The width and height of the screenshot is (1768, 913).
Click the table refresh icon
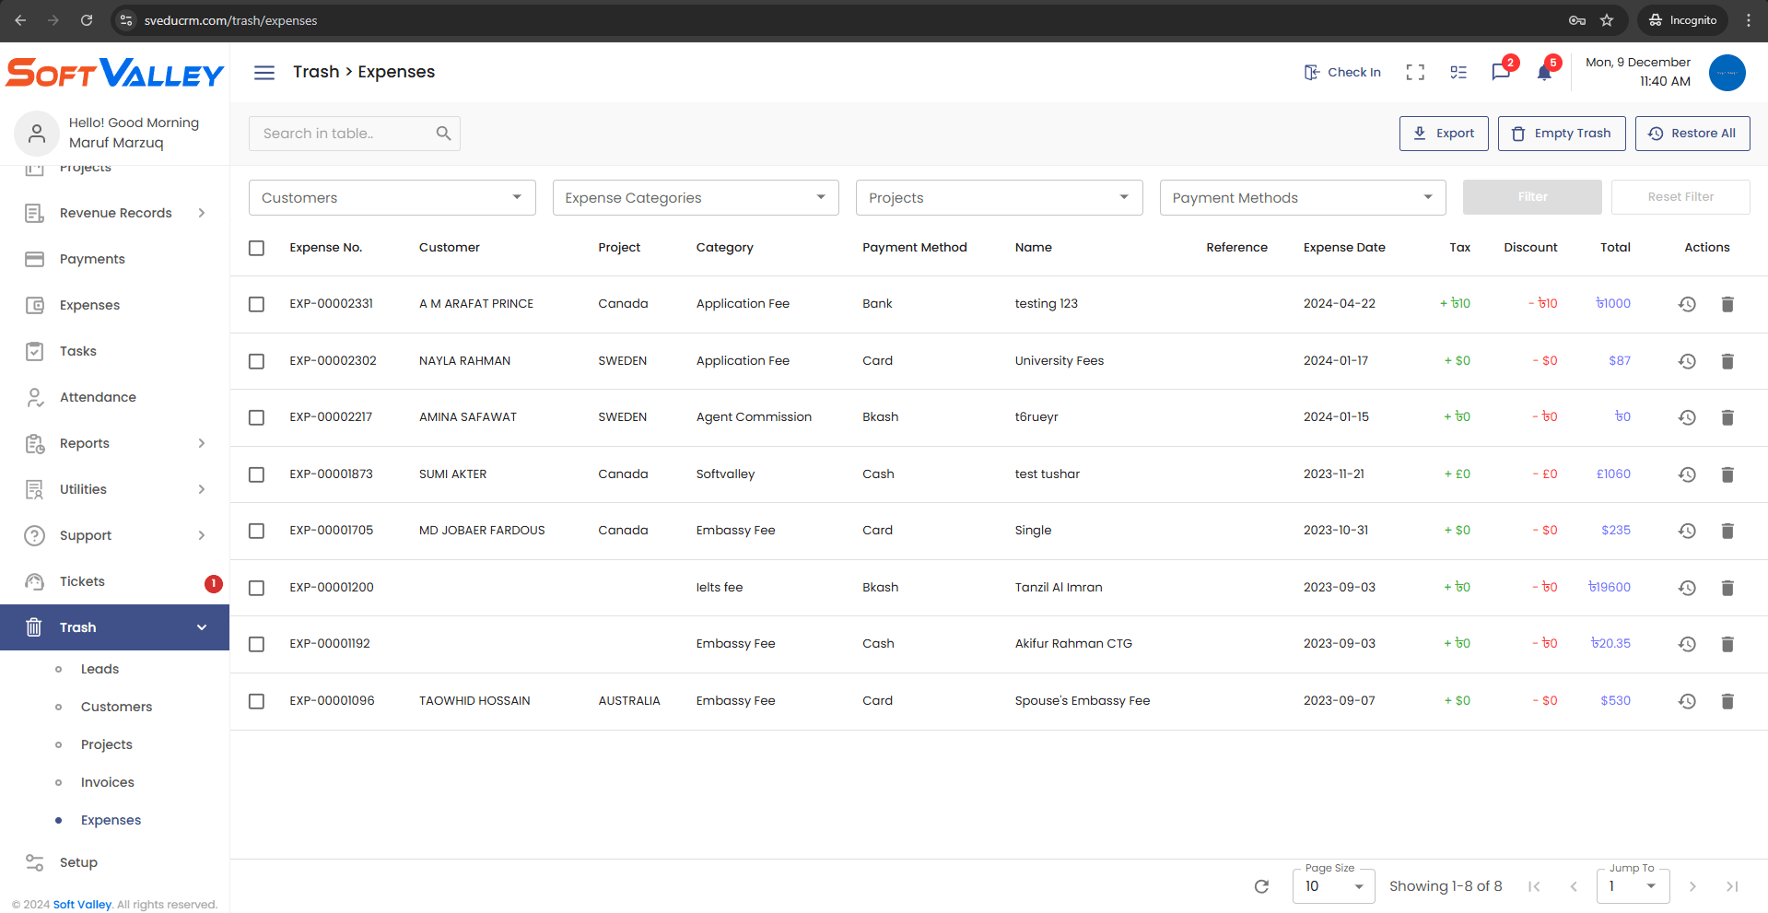click(1261, 886)
